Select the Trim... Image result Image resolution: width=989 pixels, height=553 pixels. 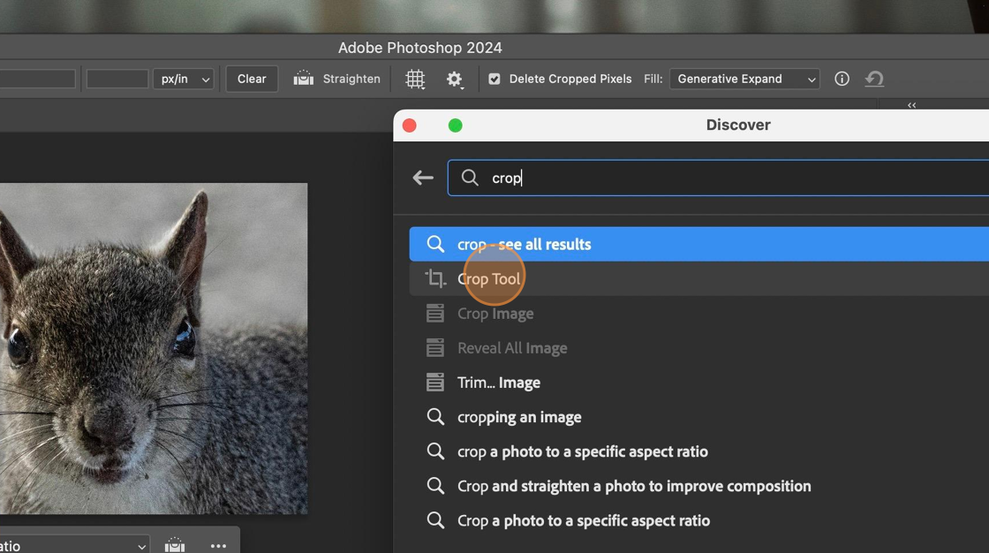click(x=698, y=383)
